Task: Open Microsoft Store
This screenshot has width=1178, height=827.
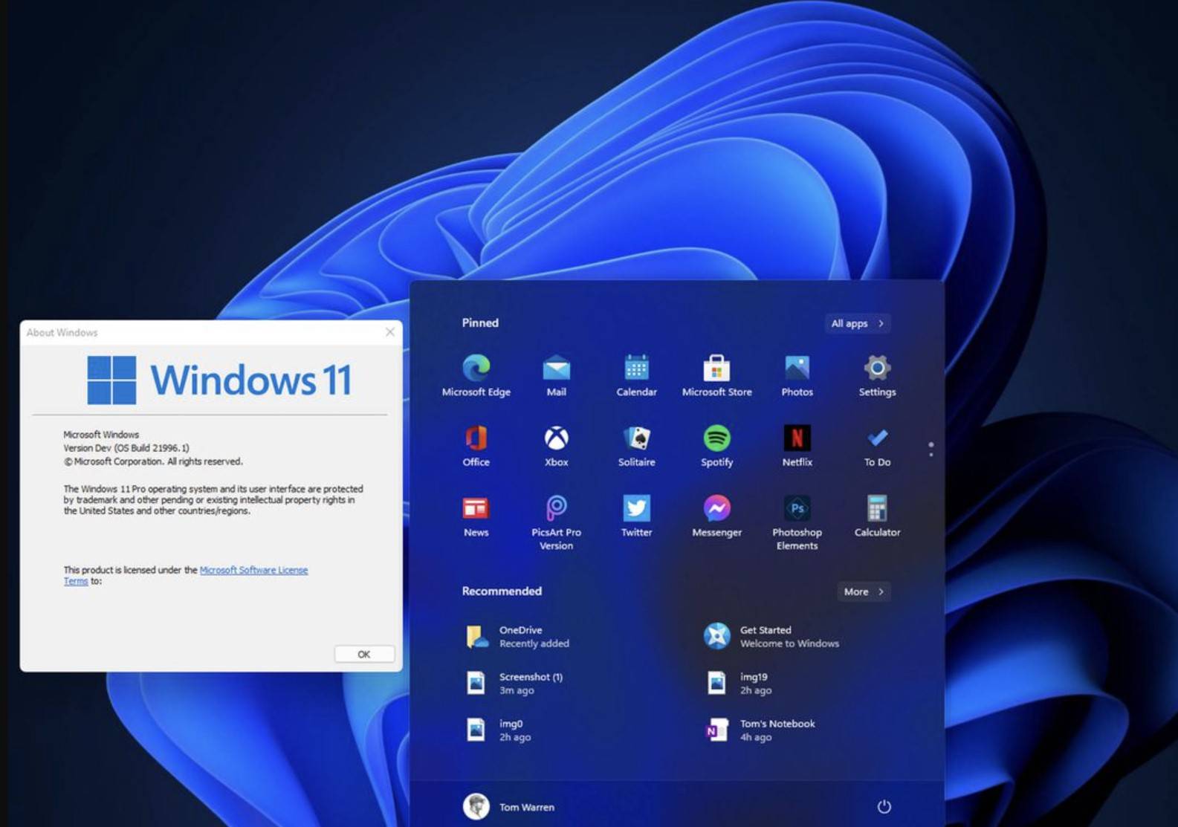Action: click(x=716, y=376)
